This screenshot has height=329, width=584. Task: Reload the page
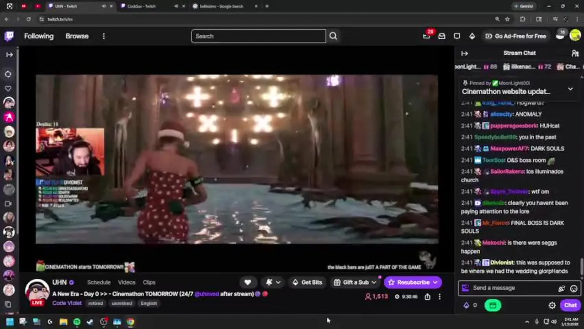coord(28,19)
